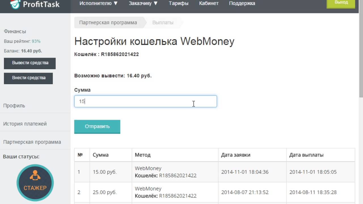This screenshot has width=363, height=204.
Task: Select the Выплаты breadcrumb tab
Action: coord(163,23)
